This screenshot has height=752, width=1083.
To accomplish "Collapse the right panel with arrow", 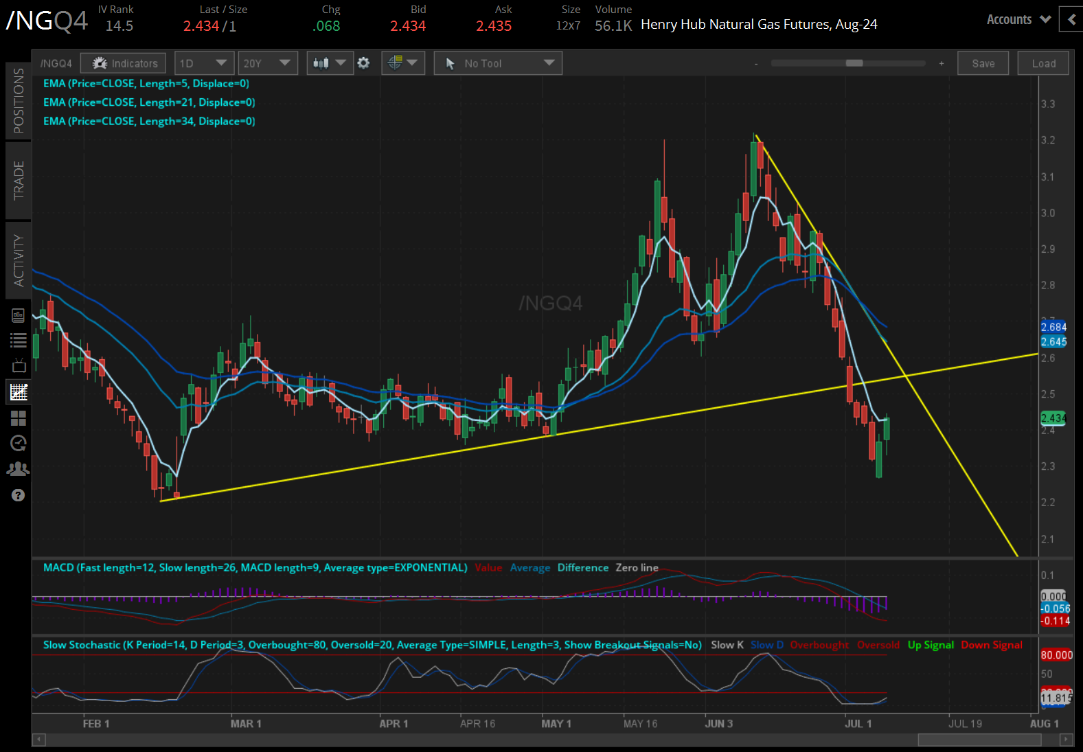I will [1071, 20].
